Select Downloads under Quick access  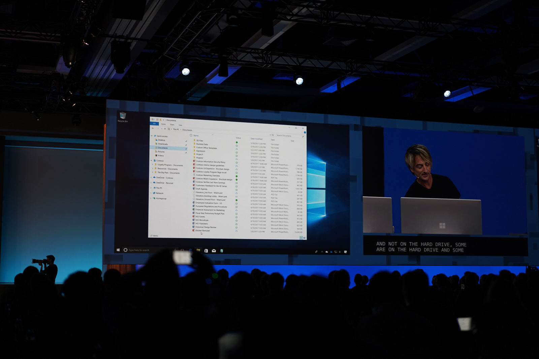(163, 144)
